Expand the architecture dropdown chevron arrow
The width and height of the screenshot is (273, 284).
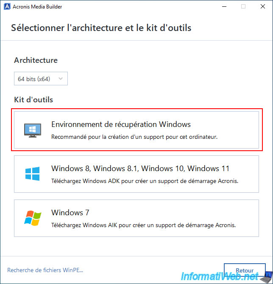click(x=61, y=79)
